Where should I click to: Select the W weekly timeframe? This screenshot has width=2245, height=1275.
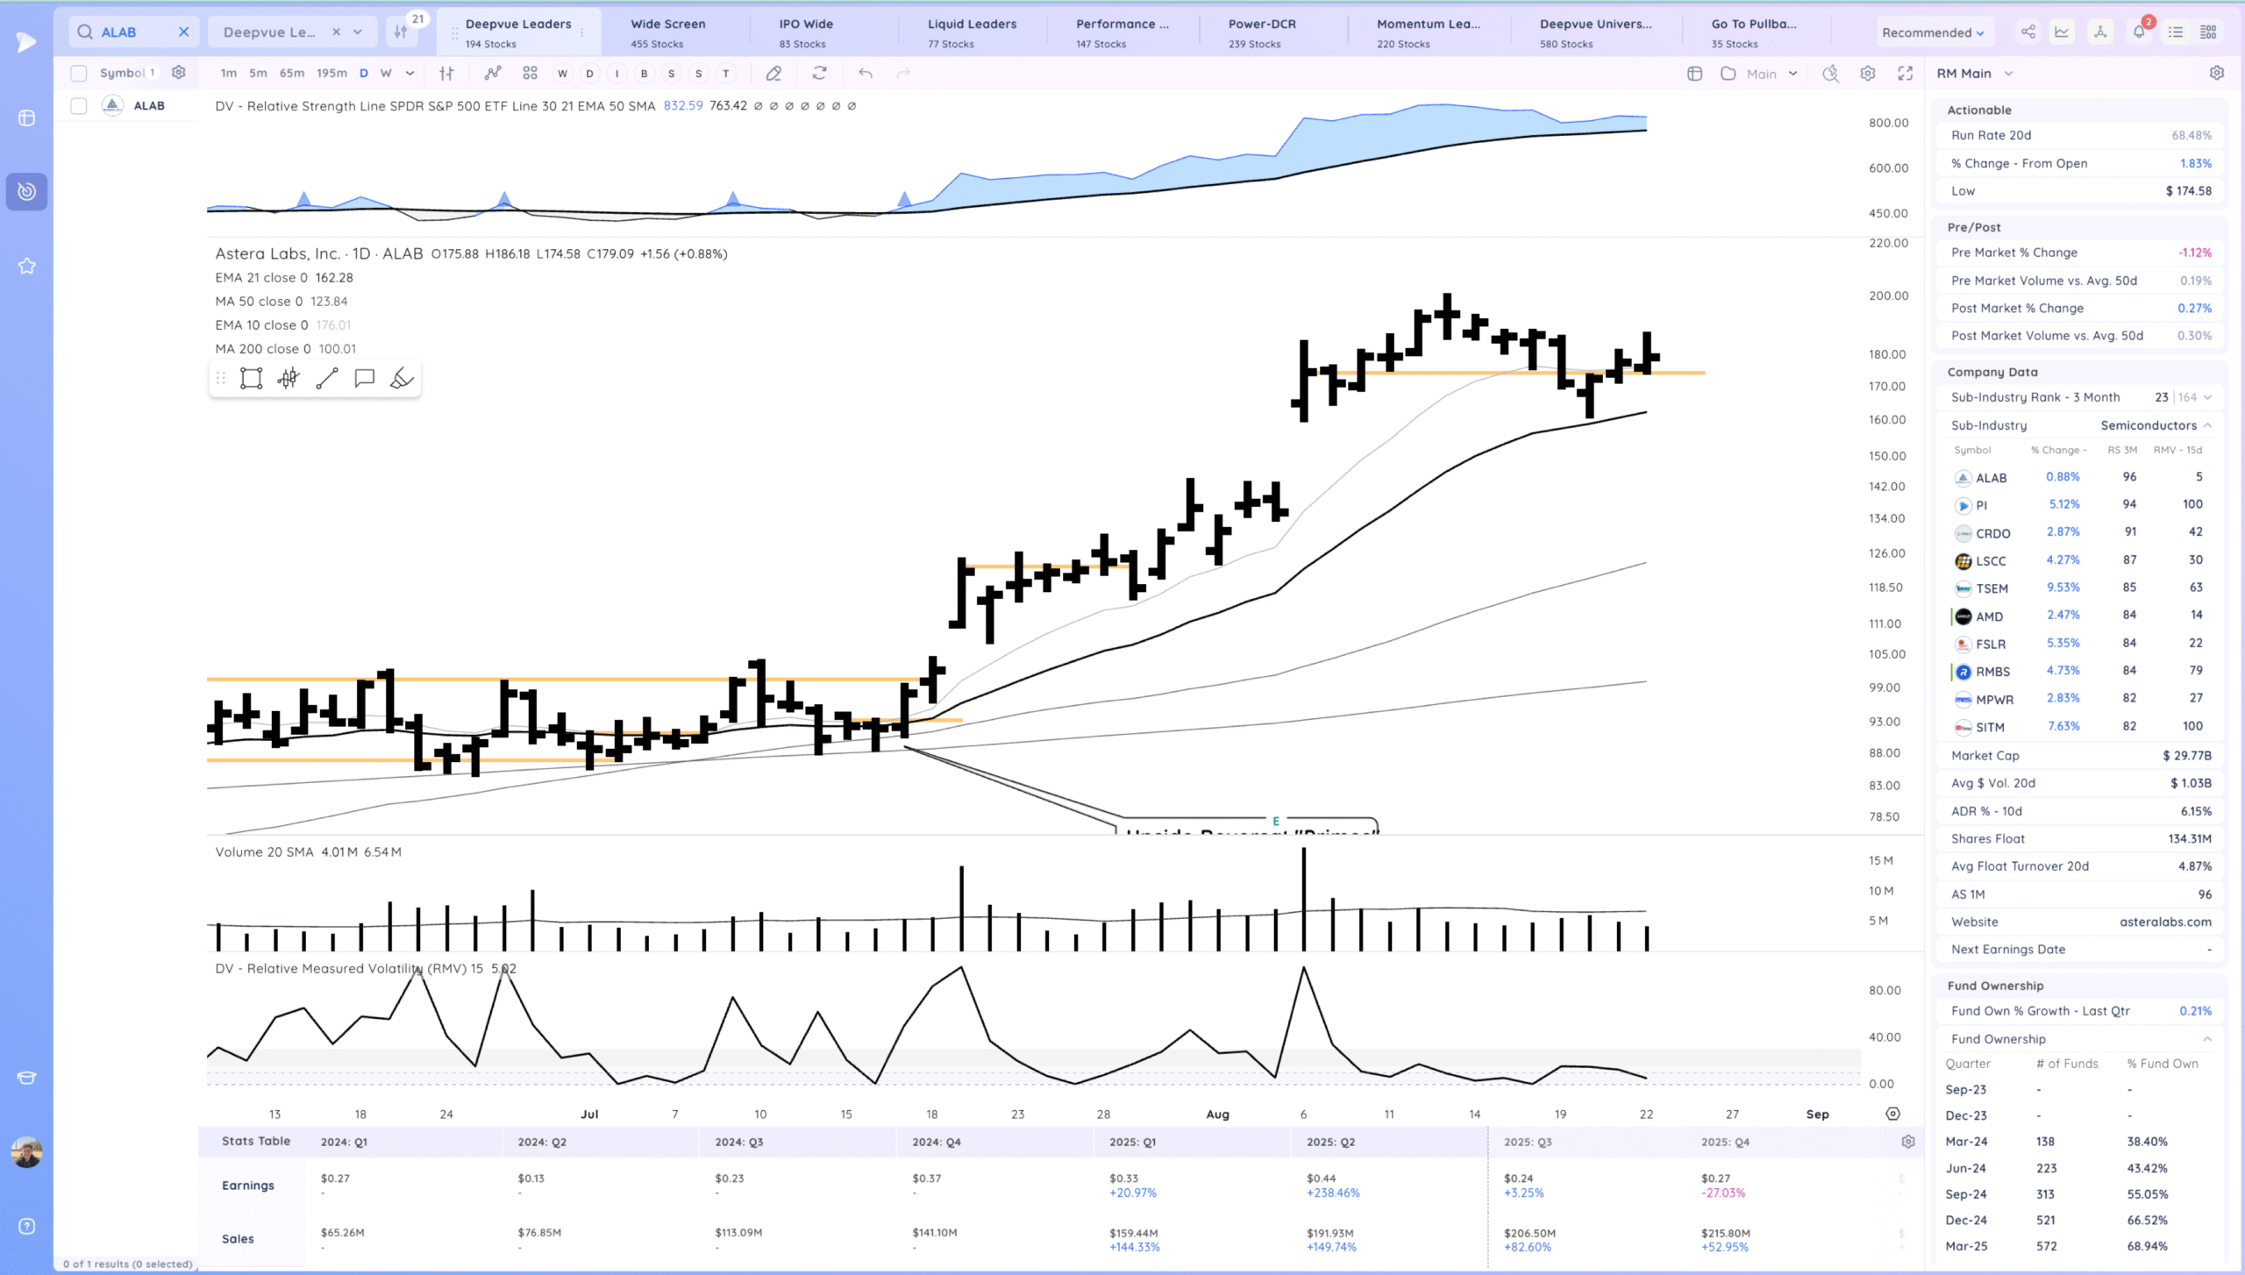386,74
